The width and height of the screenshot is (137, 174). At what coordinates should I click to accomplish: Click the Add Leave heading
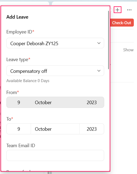pyautogui.click(x=17, y=17)
